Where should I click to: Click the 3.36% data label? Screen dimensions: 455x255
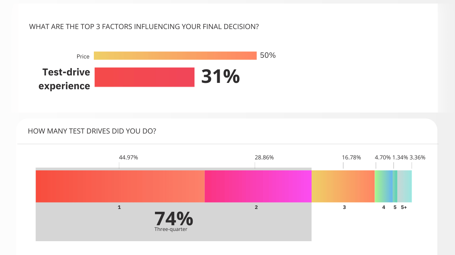pos(417,157)
